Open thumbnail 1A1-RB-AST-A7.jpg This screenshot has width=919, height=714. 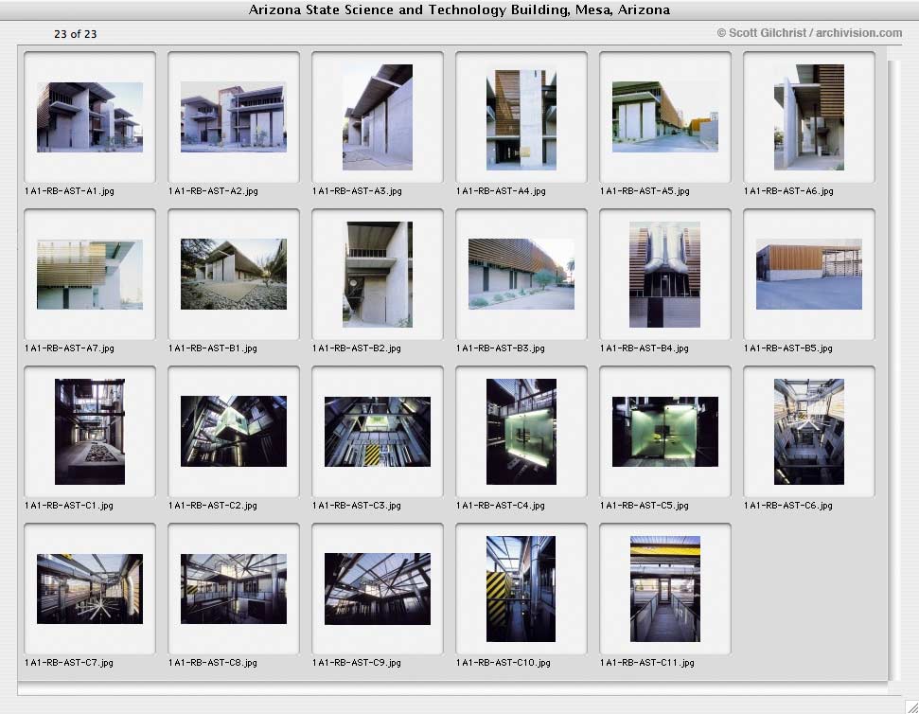click(90, 275)
